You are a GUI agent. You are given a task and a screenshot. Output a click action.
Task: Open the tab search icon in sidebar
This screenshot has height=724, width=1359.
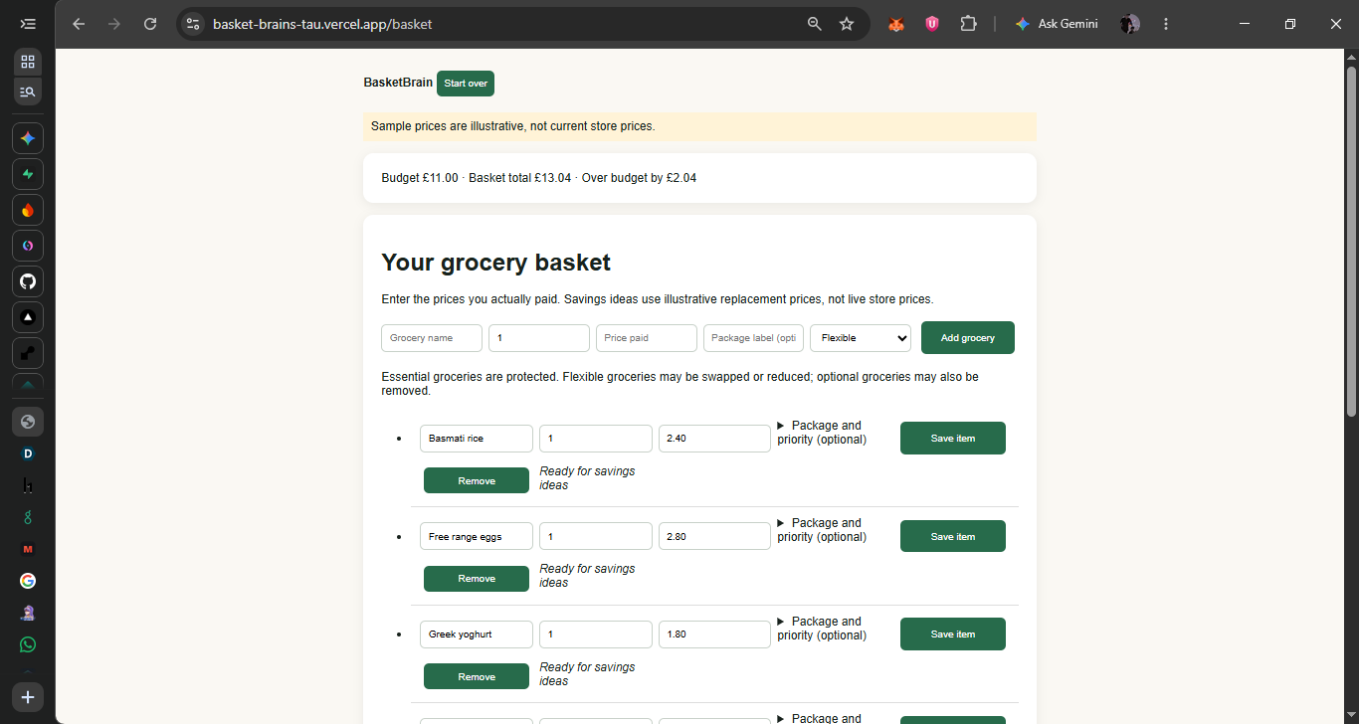28,91
